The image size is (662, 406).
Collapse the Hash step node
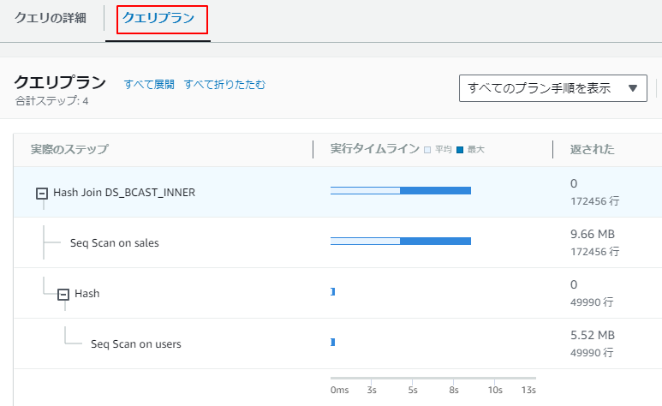pos(63,294)
